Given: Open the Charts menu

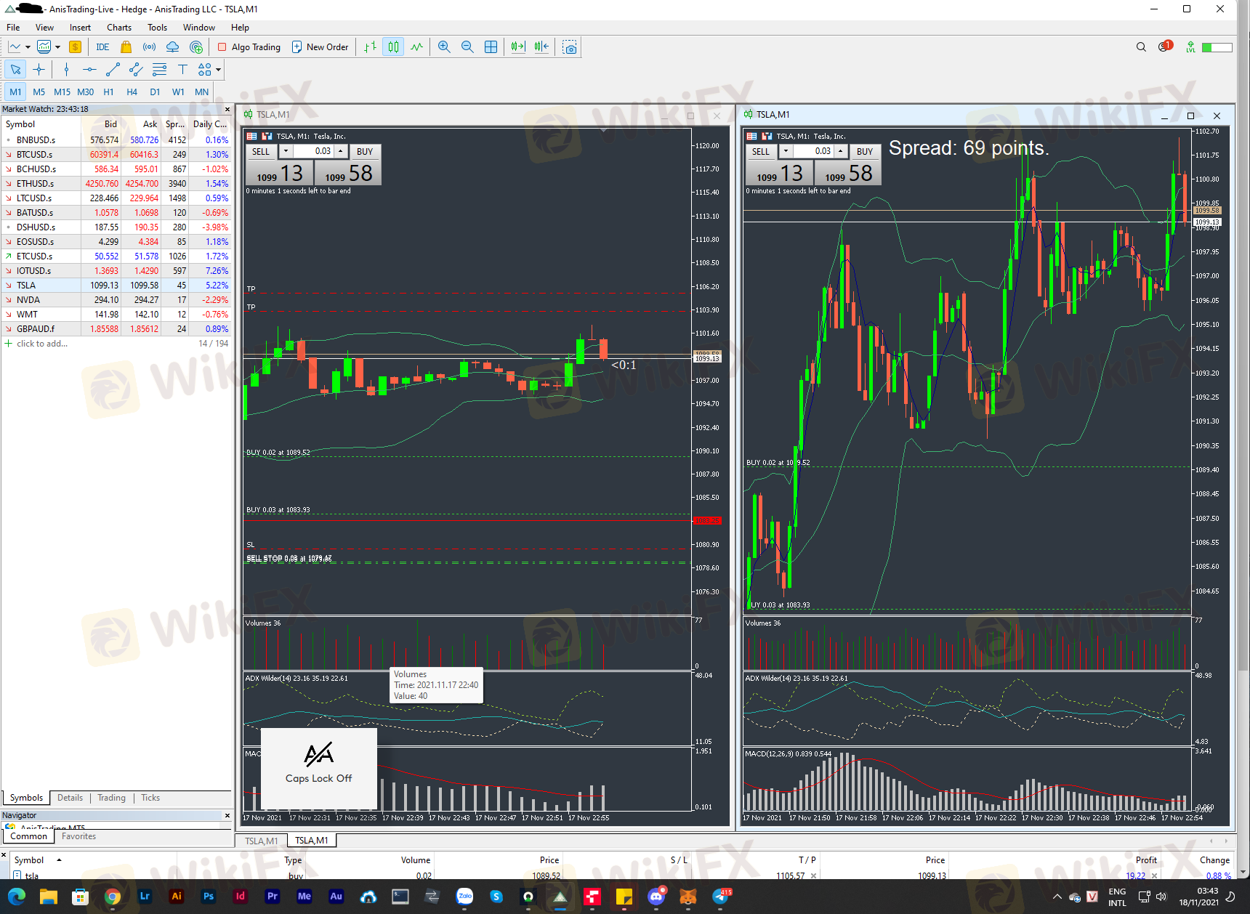Looking at the screenshot, I should click(118, 28).
